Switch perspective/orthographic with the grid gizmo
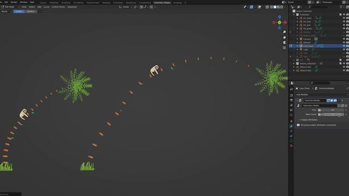The height and width of the screenshot is (196, 349). 284,48
